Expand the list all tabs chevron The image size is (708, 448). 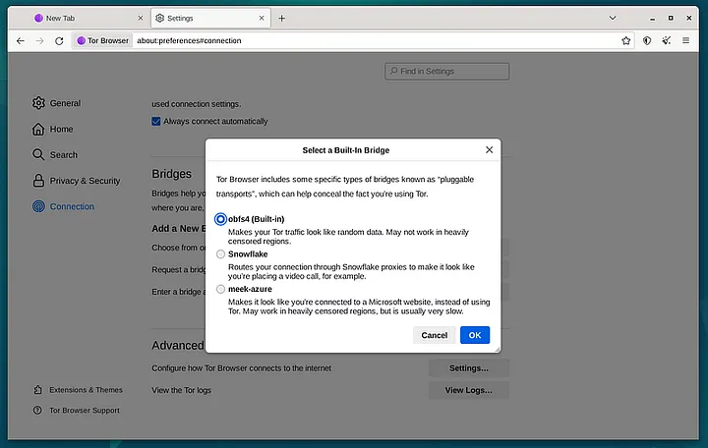pyautogui.click(x=613, y=18)
